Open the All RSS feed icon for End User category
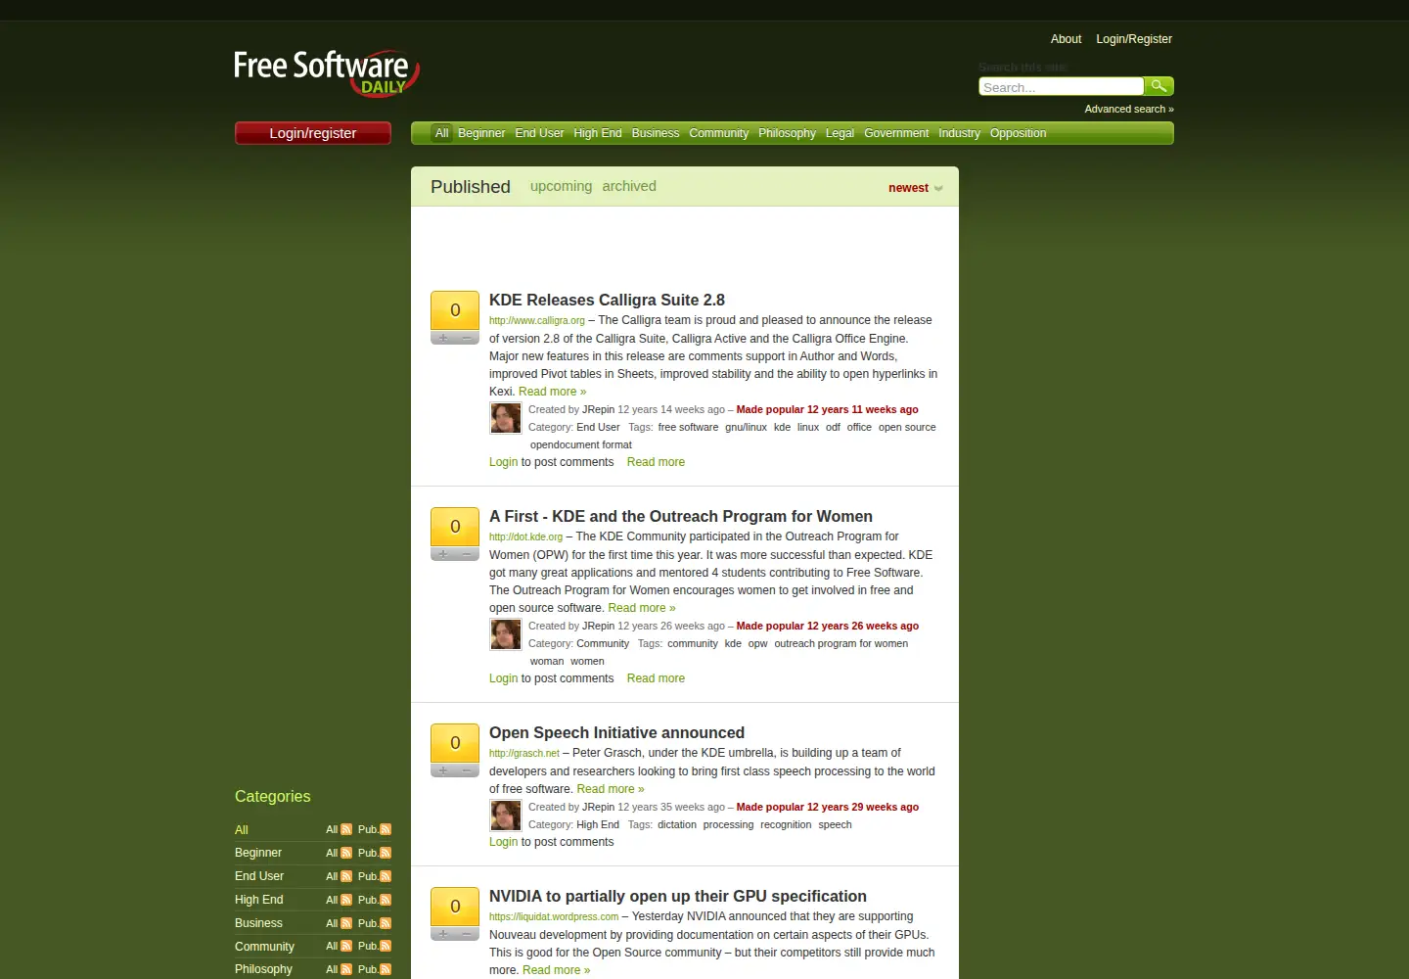 pos(346,876)
